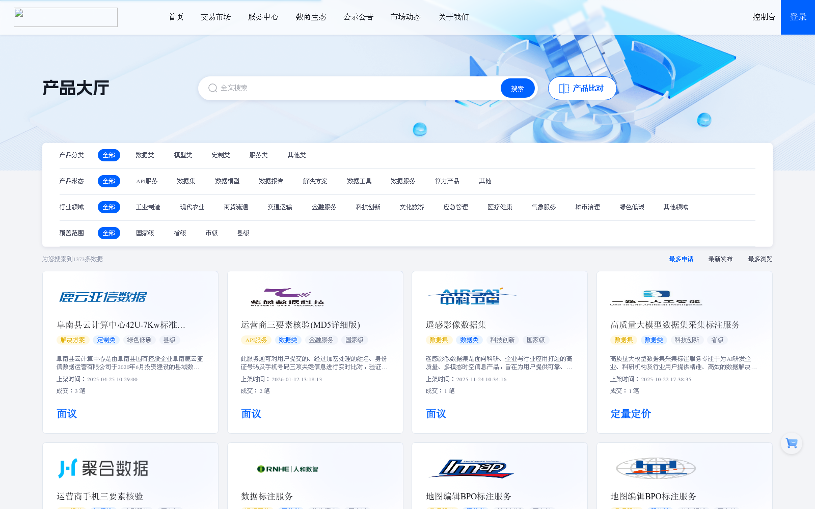This screenshot has width=815, height=509.
Task: Filter 行业领域 by 现代农业
Action: click(x=193, y=207)
